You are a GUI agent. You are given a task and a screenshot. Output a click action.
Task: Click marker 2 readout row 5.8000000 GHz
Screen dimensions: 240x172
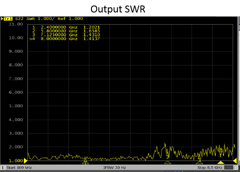(66, 31)
